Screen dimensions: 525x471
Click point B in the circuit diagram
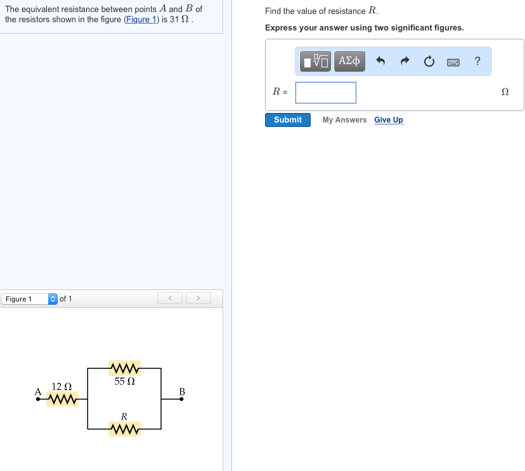(181, 398)
